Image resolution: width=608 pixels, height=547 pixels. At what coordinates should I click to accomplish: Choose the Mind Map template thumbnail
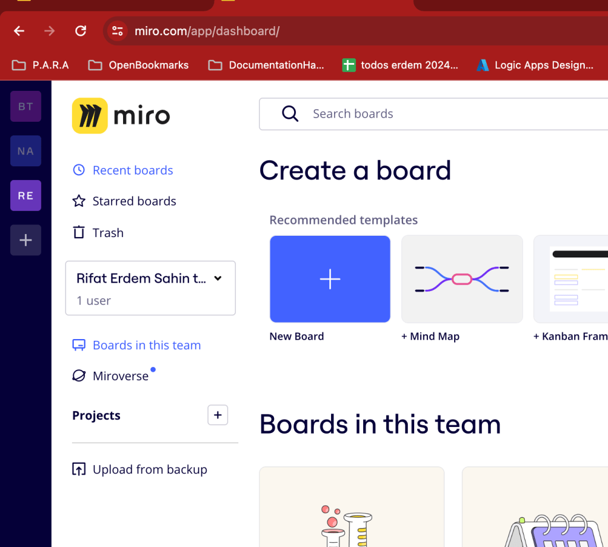[462, 279]
